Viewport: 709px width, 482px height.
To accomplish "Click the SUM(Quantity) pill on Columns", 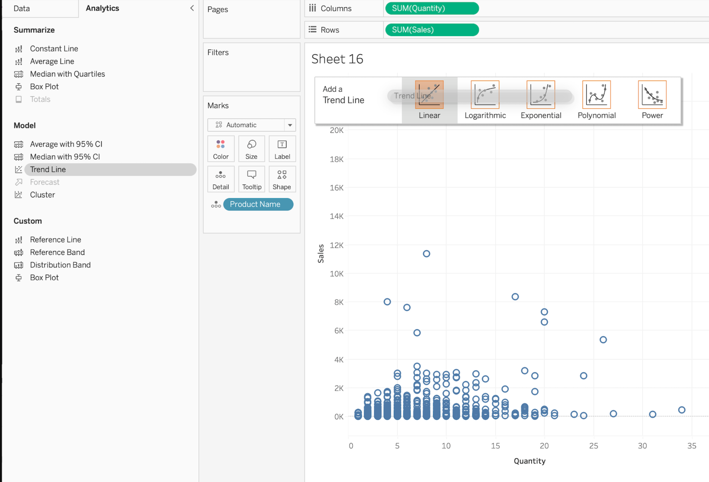I will [x=432, y=8].
